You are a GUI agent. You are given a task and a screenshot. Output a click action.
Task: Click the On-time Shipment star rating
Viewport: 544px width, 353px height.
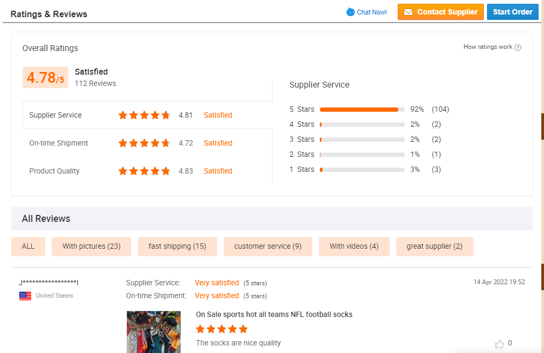[144, 143]
